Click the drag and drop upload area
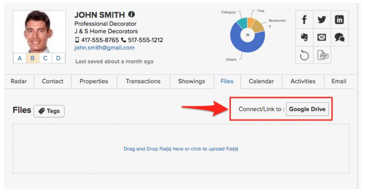The height and width of the screenshot is (193, 365). click(x=181, y=149)
